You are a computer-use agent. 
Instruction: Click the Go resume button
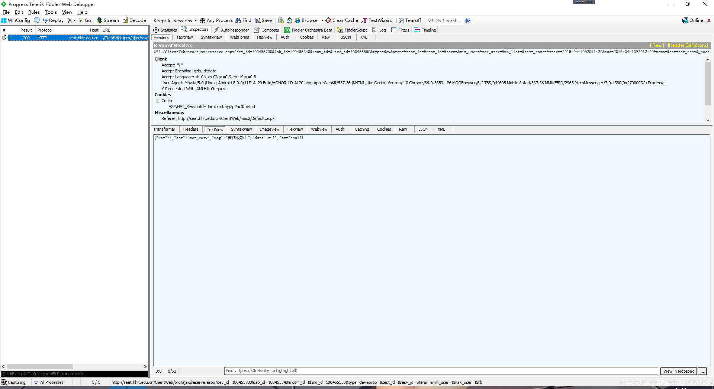(x=85, y=20)
